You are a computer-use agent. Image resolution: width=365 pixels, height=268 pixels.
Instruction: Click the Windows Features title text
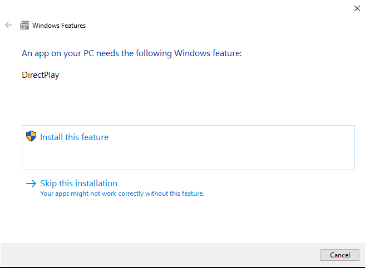[x=59, y=26]
